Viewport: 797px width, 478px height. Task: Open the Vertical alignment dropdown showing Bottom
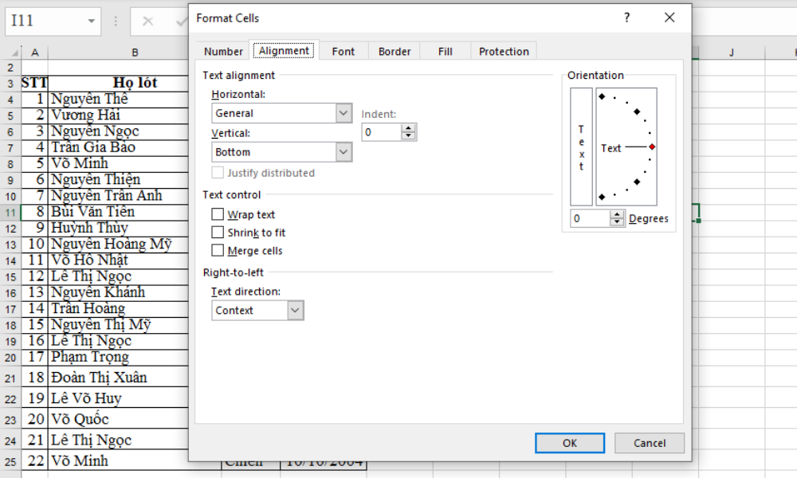[x=343, y=151]
